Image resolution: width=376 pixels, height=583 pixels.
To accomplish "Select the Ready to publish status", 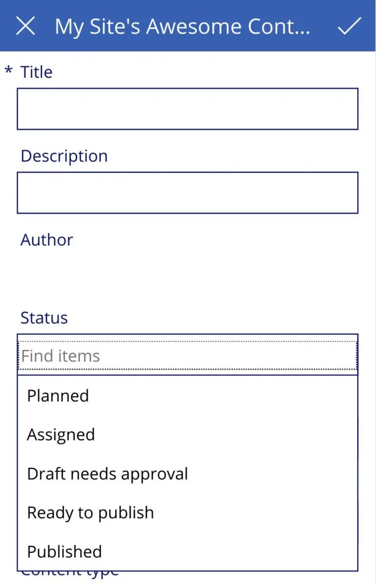I will click(x=90, y=512).
